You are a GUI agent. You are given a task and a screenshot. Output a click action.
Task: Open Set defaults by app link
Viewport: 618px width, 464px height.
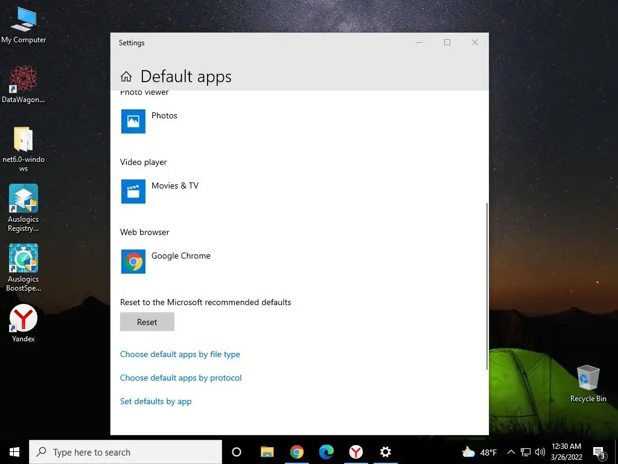click(x=156, y=401)
